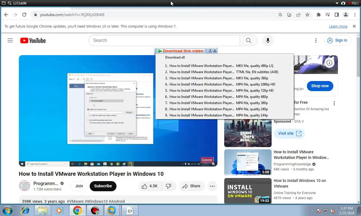Screen dimensions: 361x216
Task: Close the Download this video bar
Action: (215, 51)
